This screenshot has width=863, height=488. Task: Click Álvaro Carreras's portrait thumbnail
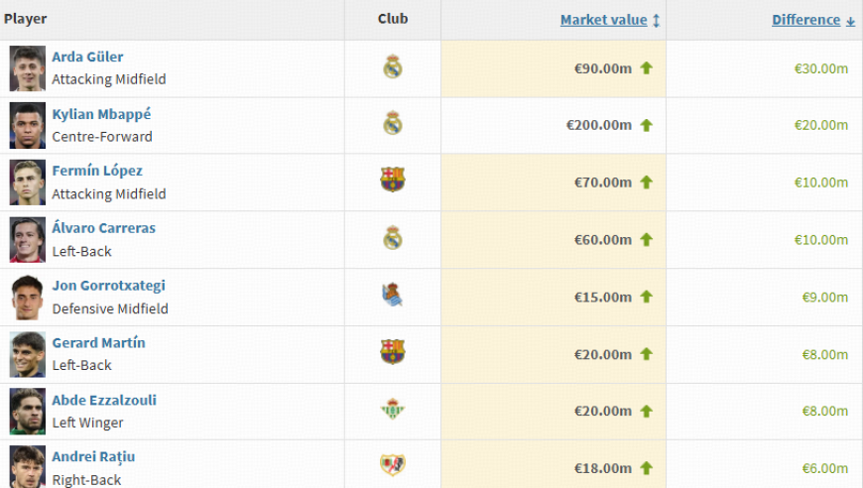pyautogui.click(x=28, y=240)
